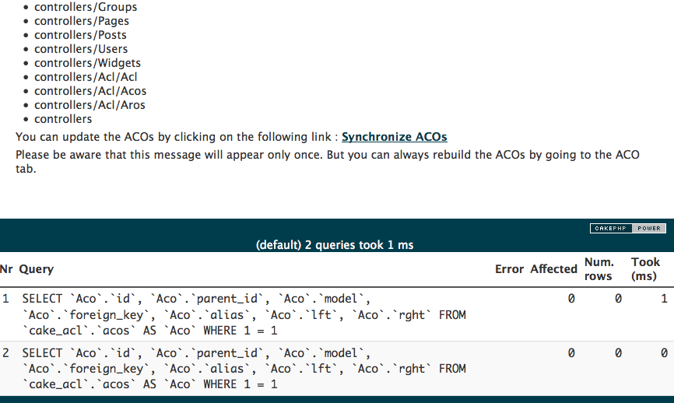Select the controllers/Acl/Acos list item
The image size is (674, 403).
coord(90,91)
